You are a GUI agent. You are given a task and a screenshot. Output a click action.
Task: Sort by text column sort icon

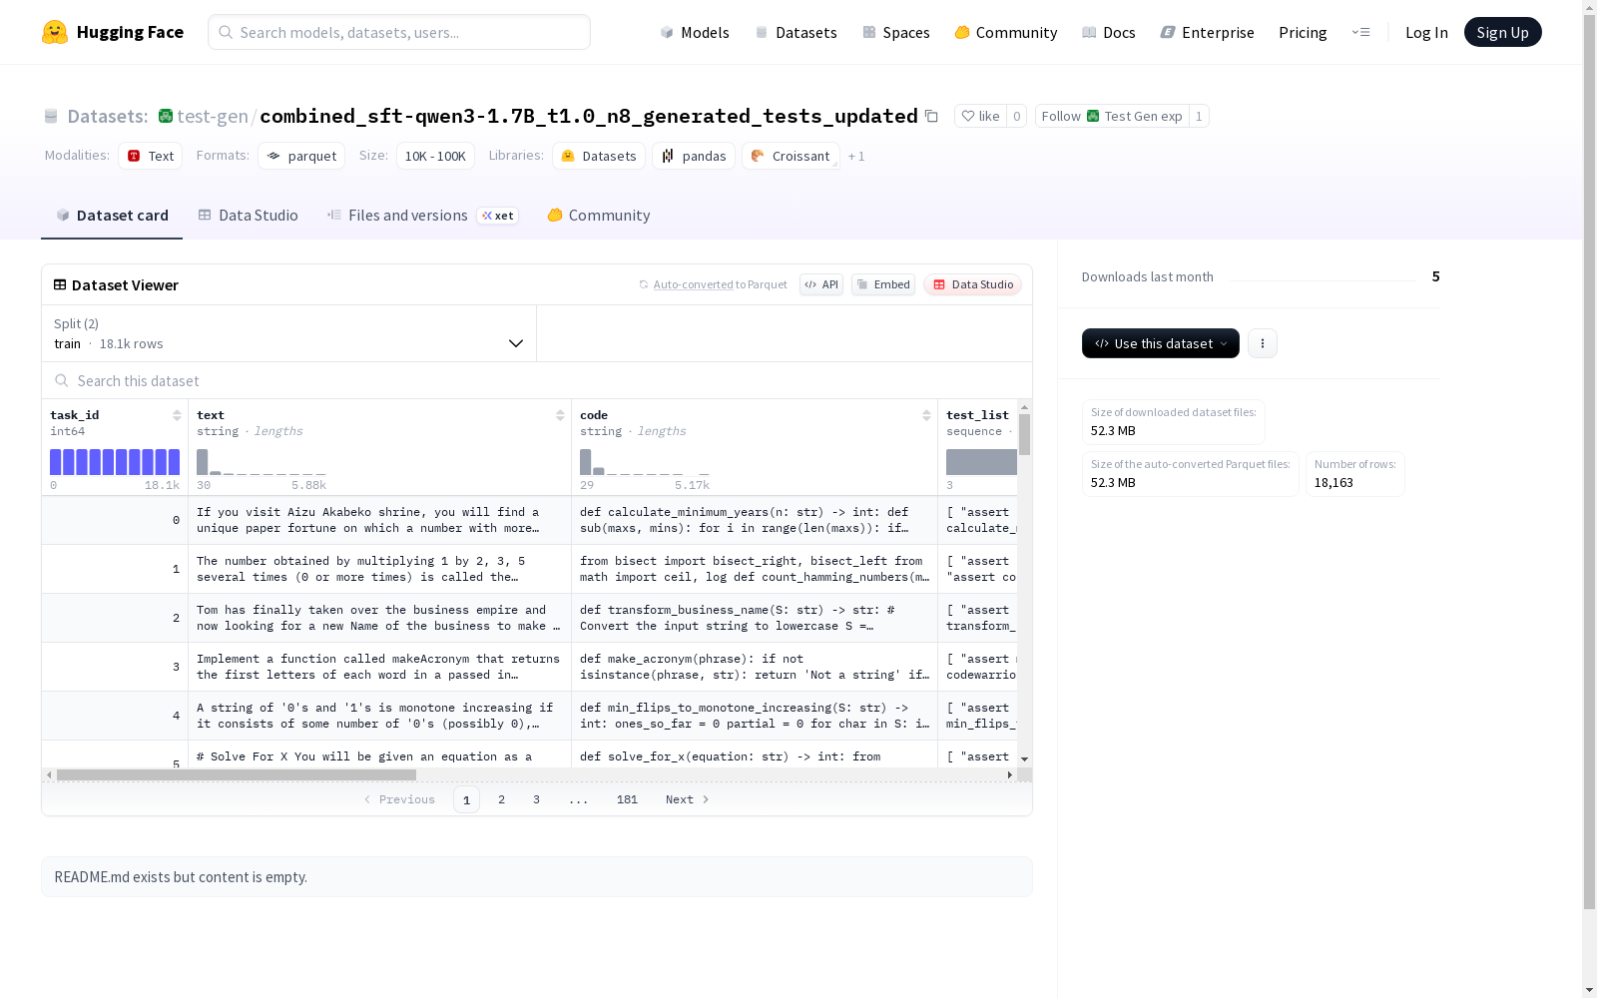coord(560,415)
